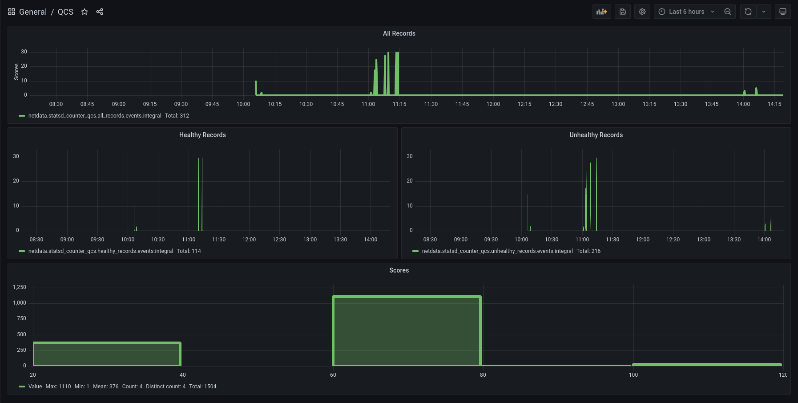Cycle view mode with the monitor icon
Viewport: 798px width, 403px height.
(783, 12)
